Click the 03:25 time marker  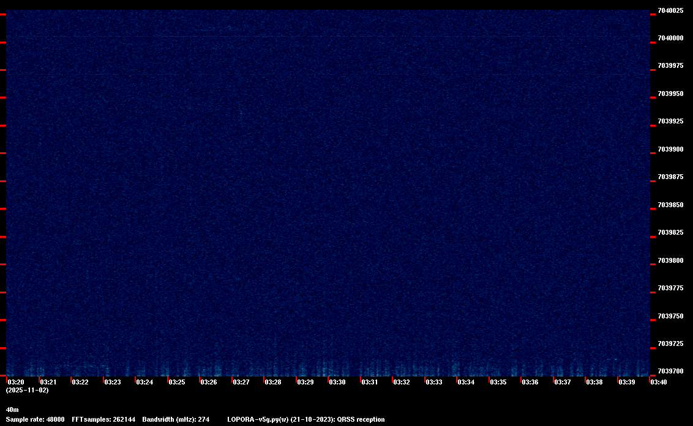pos(177,382)
